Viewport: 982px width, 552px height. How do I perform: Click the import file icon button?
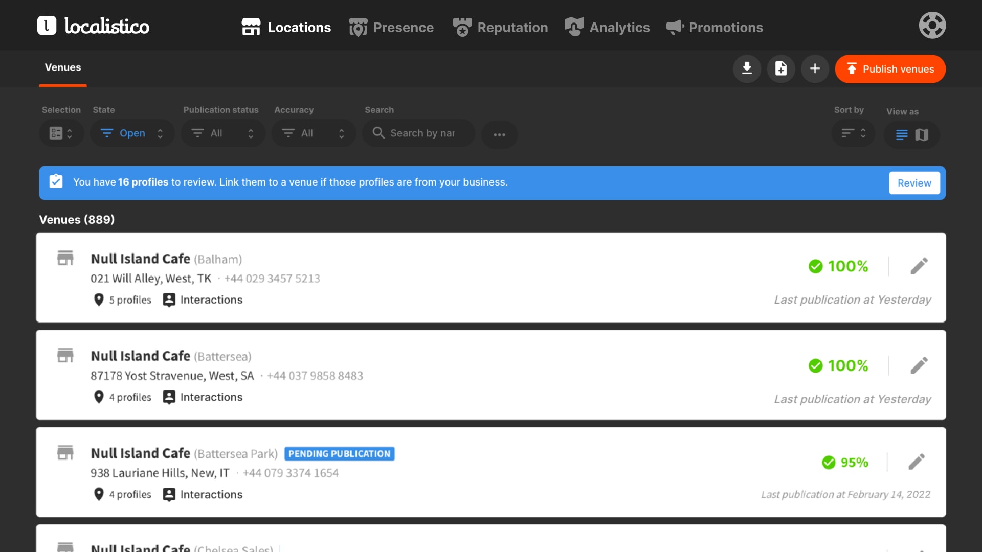[780, 68]
